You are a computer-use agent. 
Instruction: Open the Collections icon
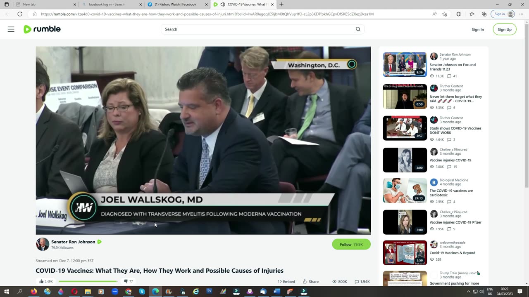(x=484, y=14)
